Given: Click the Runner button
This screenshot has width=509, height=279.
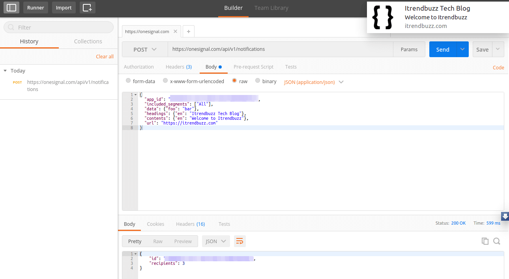Looking at the screenshot, I should [36, 7].
